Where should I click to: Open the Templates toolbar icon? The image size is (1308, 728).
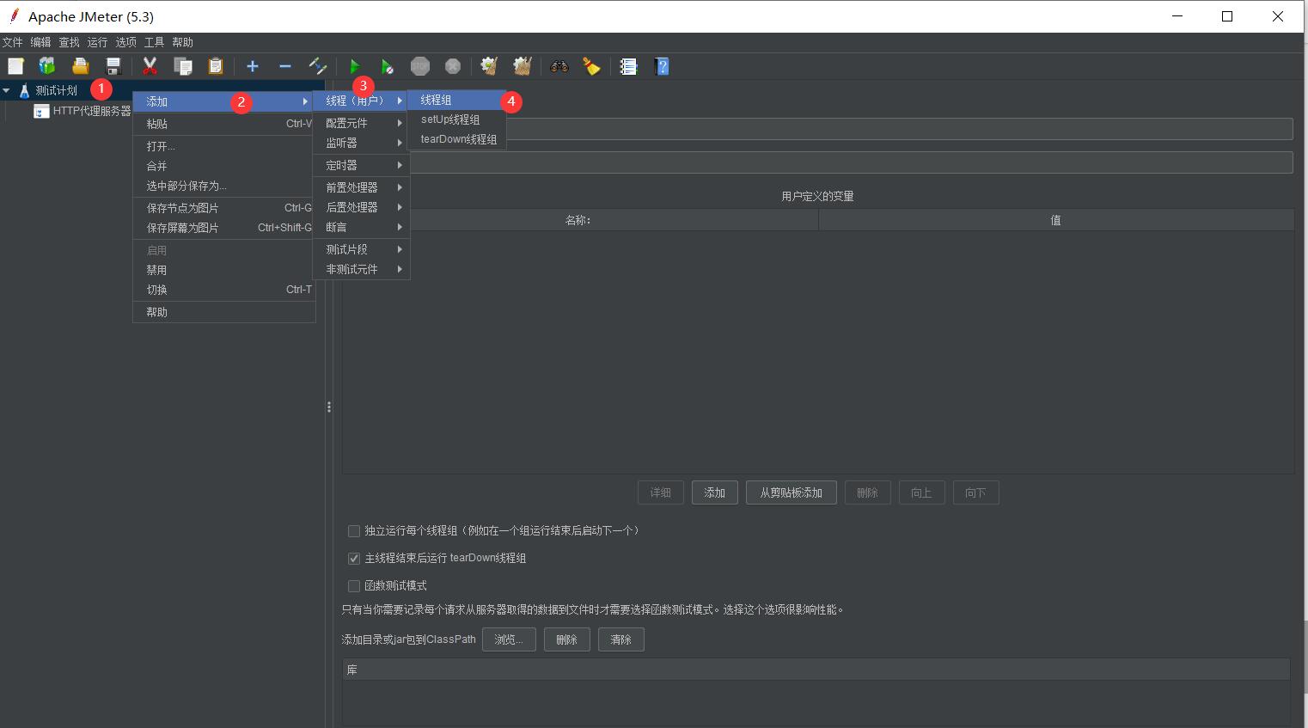pyautogui.click(x=47, y=66)
